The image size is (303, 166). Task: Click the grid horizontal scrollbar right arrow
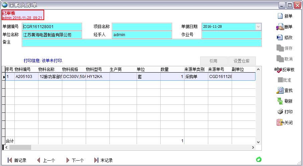[253, 147]
